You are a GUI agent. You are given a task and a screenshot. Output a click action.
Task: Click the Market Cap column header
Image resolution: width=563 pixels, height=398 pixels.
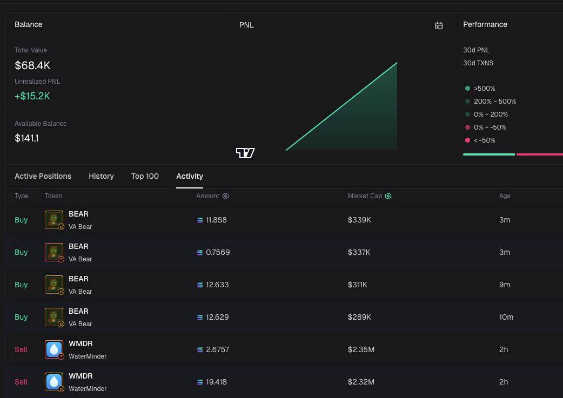[x=365, y=196]
